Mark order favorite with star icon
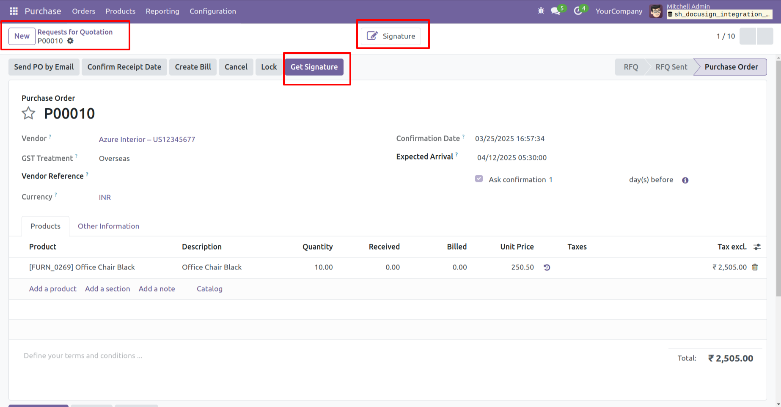The height and width of the screenshot is (407, 781). (x=28, y=113)
